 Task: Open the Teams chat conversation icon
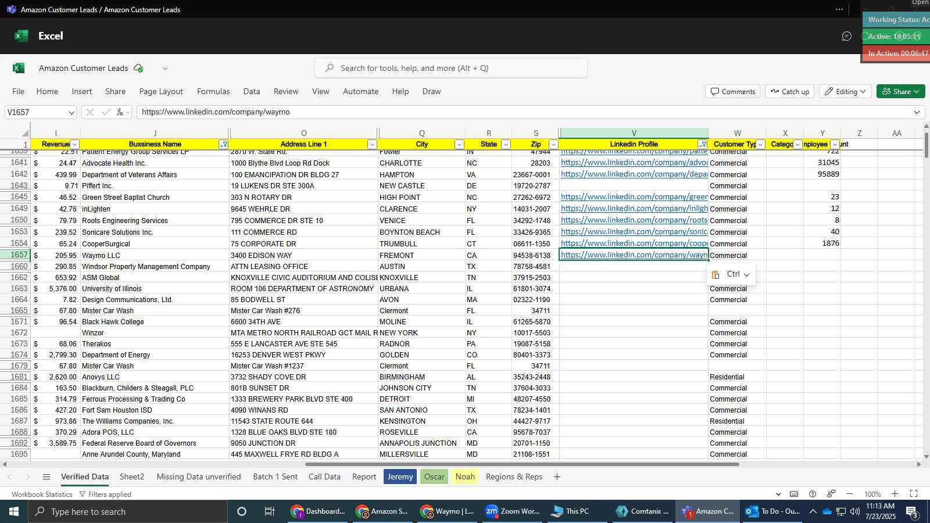(847, 36)
